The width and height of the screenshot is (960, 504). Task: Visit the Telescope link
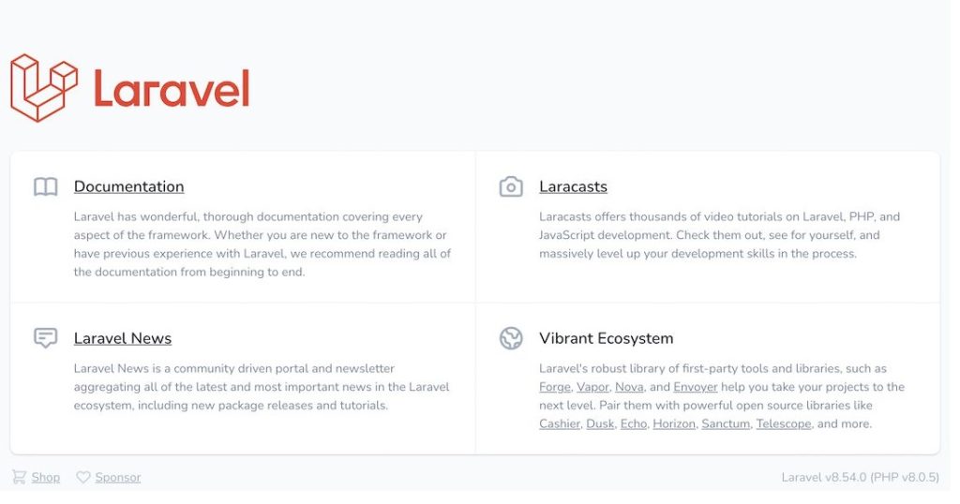(784, 424)
